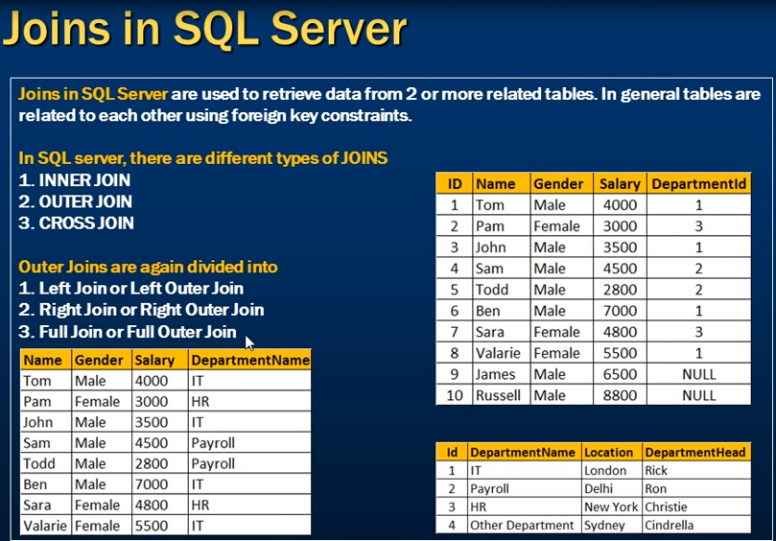
Task: Select the '2. OUTER JOIN' list item
Action: (75, 201)
